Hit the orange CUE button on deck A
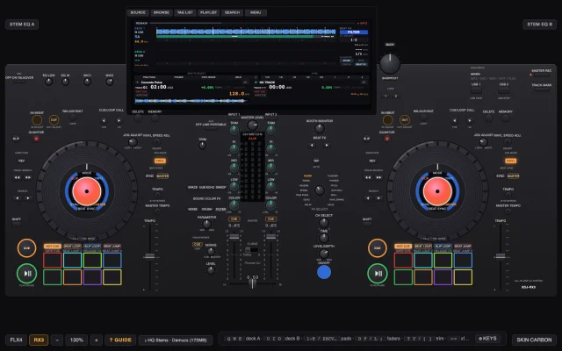562x351 pixels. 27,247
